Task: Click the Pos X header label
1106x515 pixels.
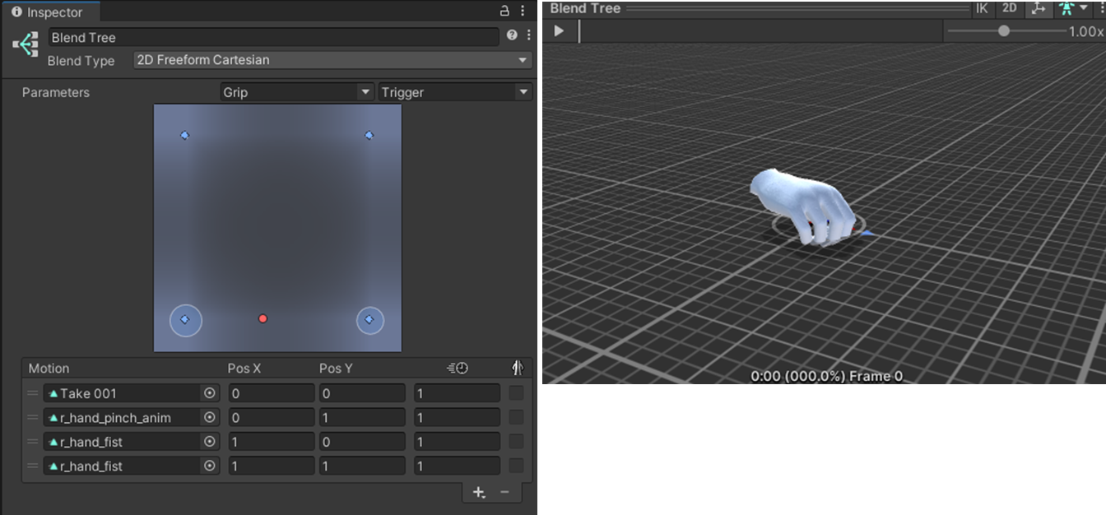Action: pyautogui.click(x=244, y=368)
